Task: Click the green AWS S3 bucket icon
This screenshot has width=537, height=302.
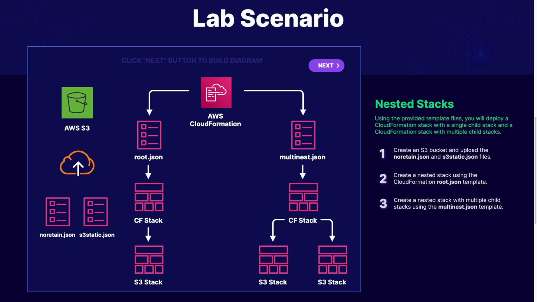Action: click(x=77, y=103)
